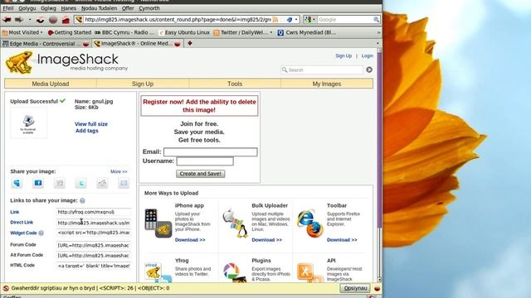Share the image by email icon
This screenshot has height=298, width=531.
(x=124, y=183)
